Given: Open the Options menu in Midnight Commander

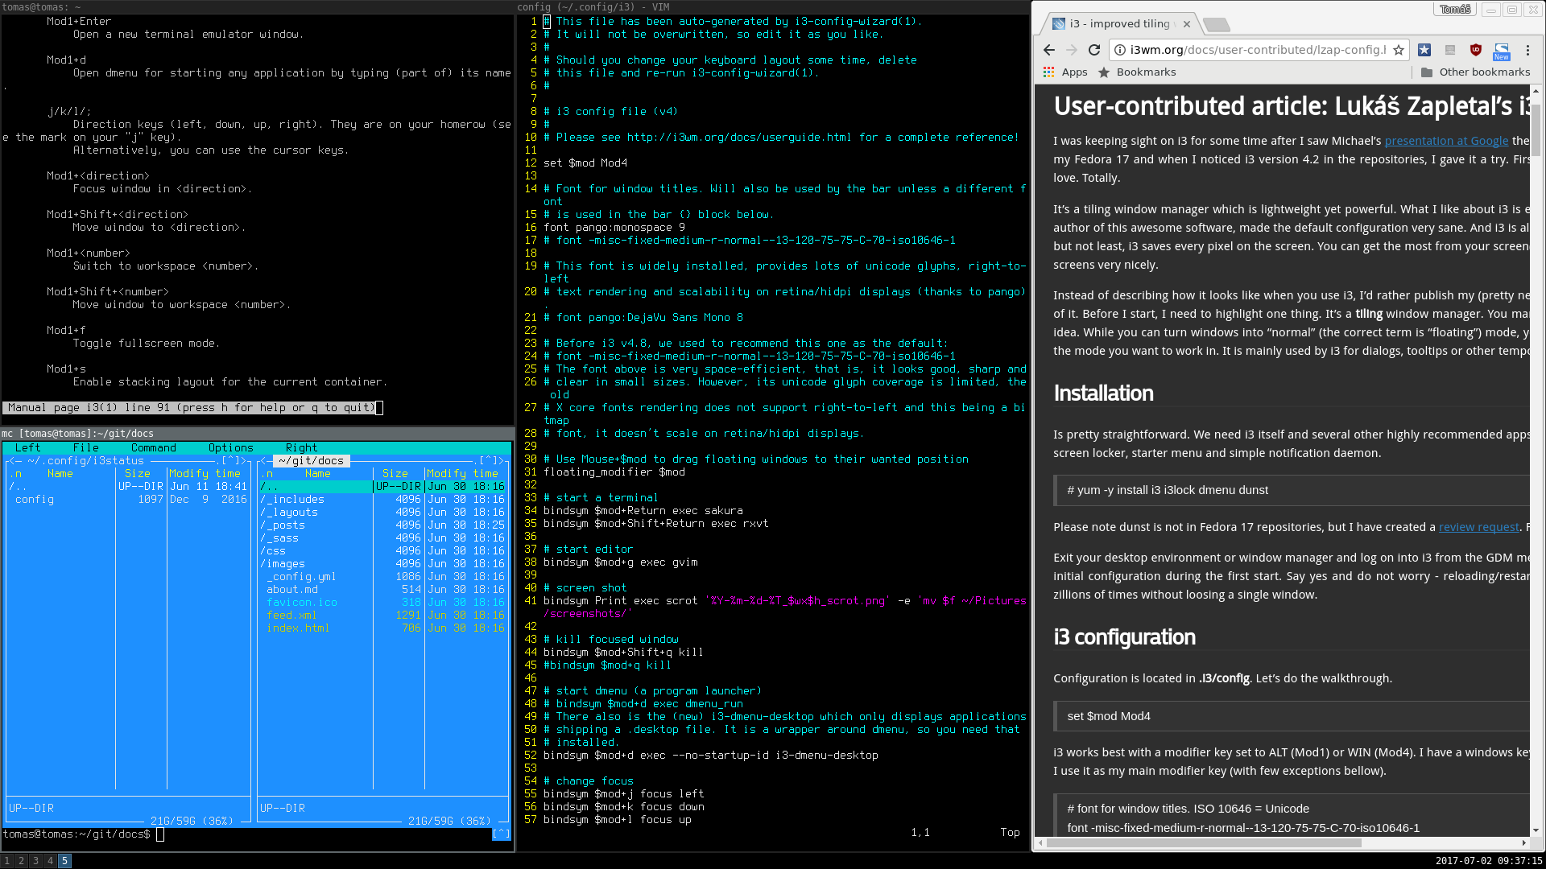Looking at the screenshot, I should 231,448.
